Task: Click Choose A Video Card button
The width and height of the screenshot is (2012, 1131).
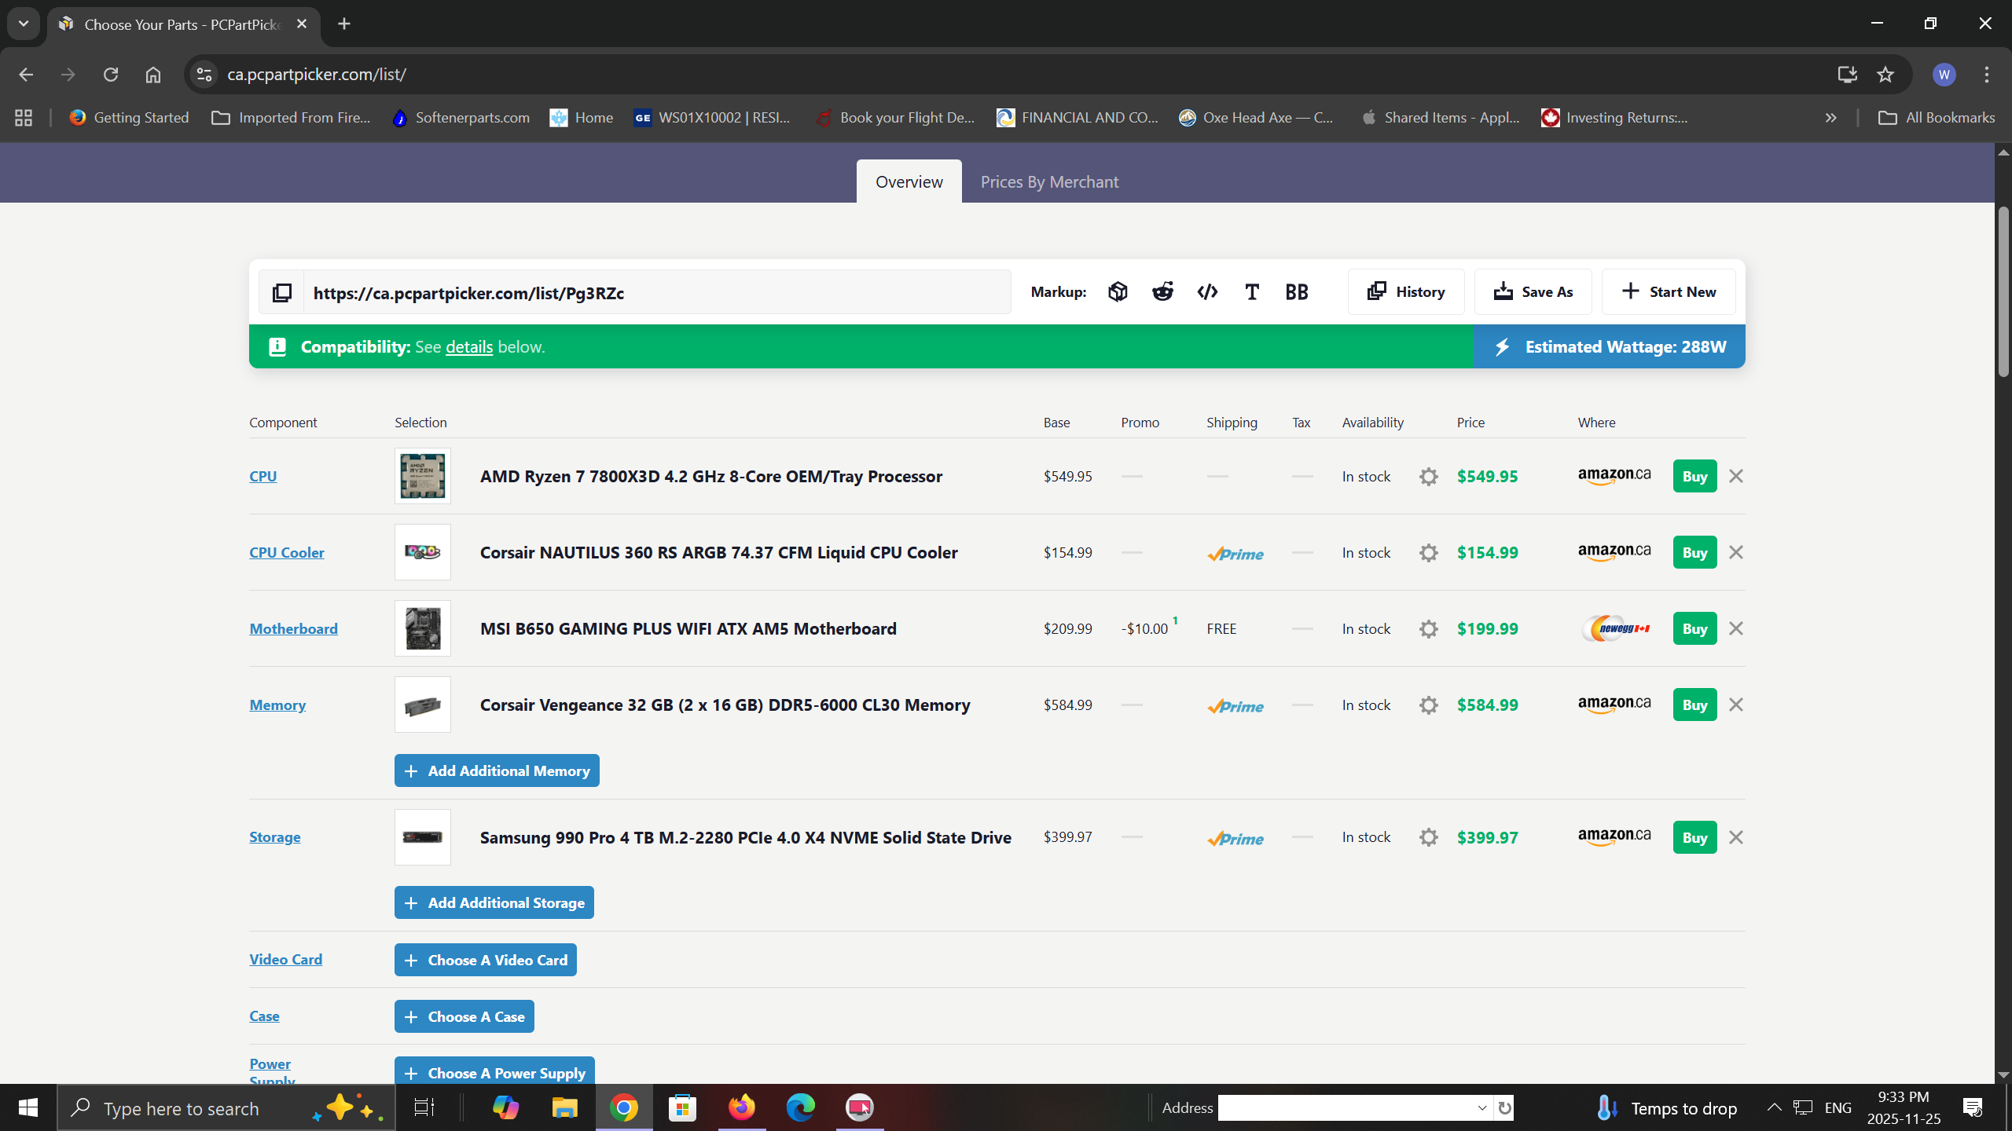Action: (485, 960)
